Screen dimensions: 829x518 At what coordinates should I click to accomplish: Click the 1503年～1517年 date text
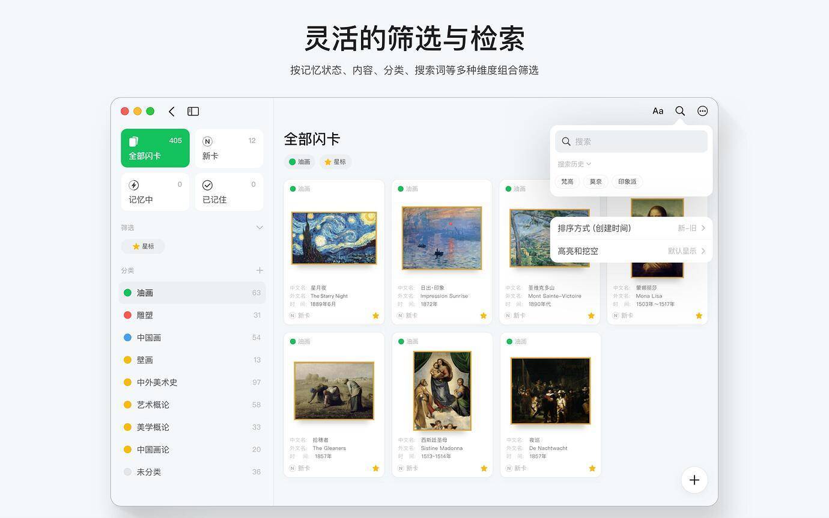(655, 304)
